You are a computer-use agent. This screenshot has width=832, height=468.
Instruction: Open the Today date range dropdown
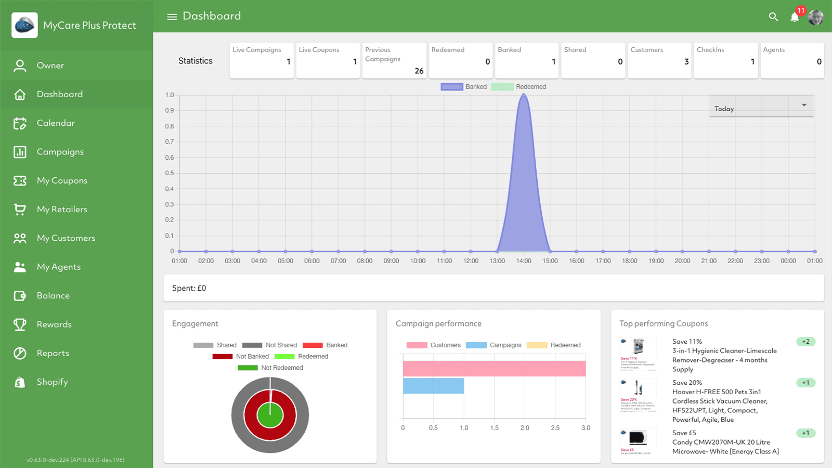coord(761,106)
